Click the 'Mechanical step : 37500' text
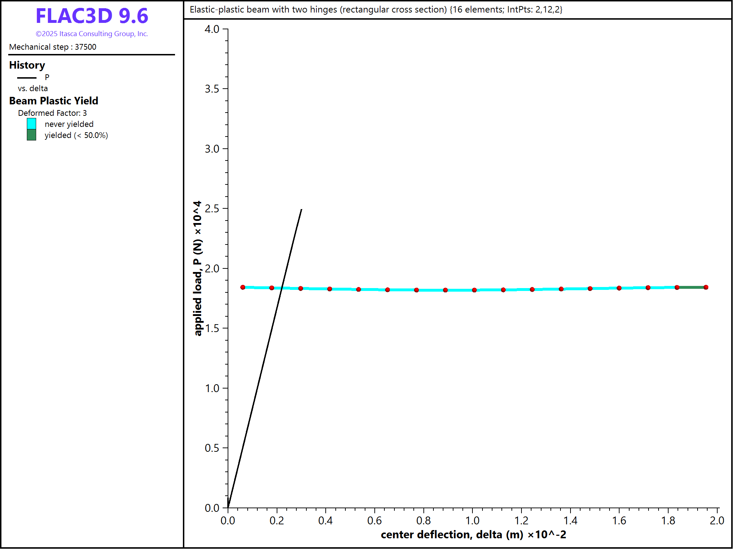The image size is (733, 549). pos(53,47)
